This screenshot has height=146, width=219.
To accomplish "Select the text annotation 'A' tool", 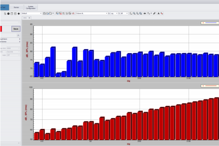I will pyautogui.click(x=158, y=13).
